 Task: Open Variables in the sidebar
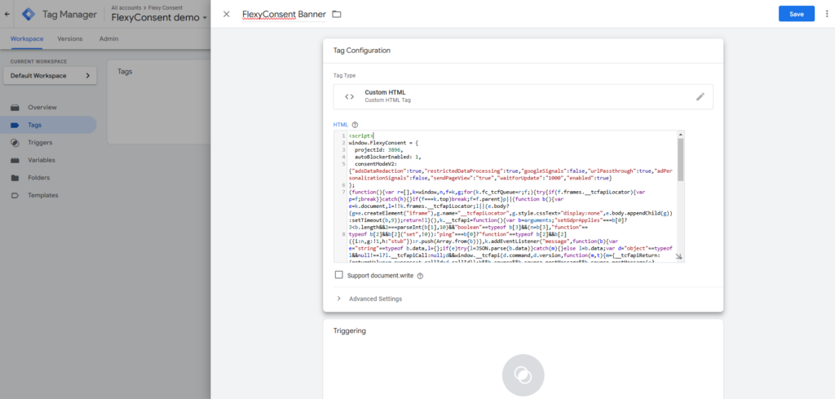click(42, 160)
